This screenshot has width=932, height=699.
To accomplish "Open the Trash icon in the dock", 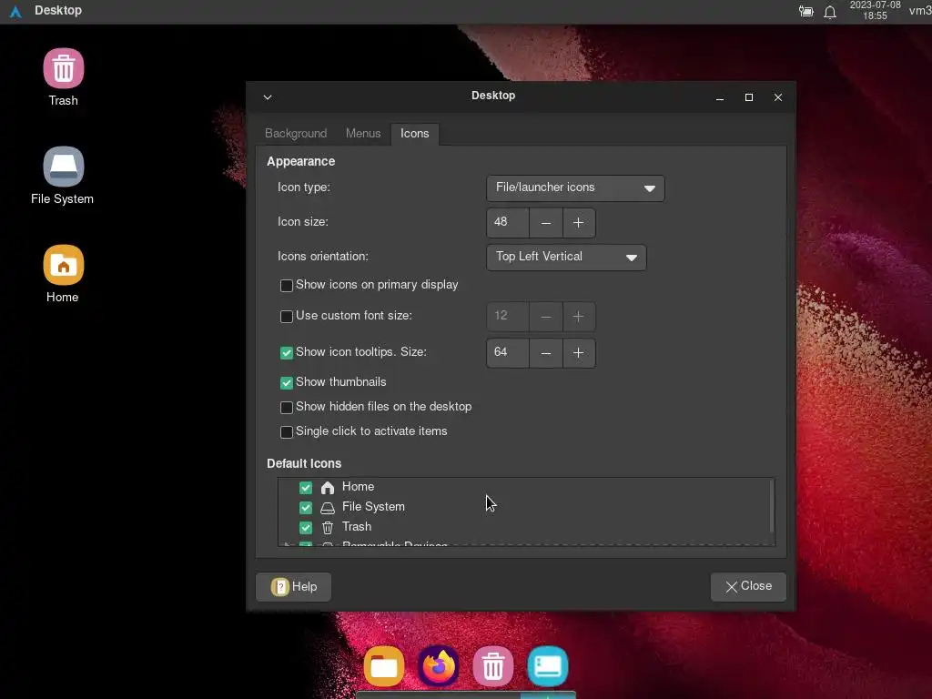I will tap(492, 665).
